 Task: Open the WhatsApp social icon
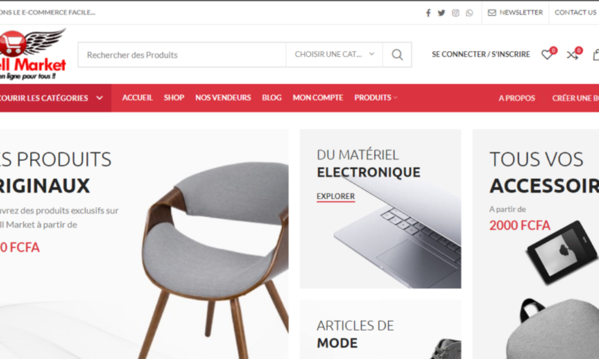[470, 13]
